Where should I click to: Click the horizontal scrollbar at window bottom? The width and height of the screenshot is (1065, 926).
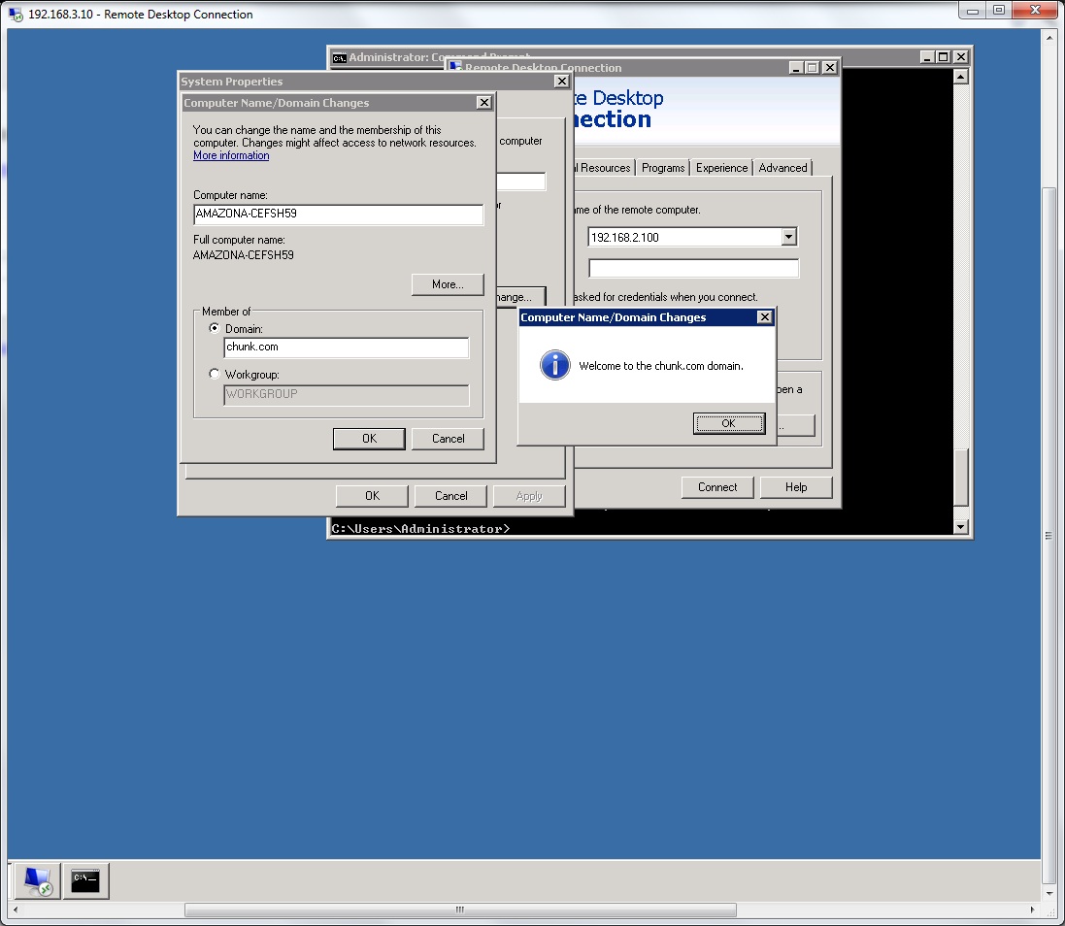tap(459, 910)
